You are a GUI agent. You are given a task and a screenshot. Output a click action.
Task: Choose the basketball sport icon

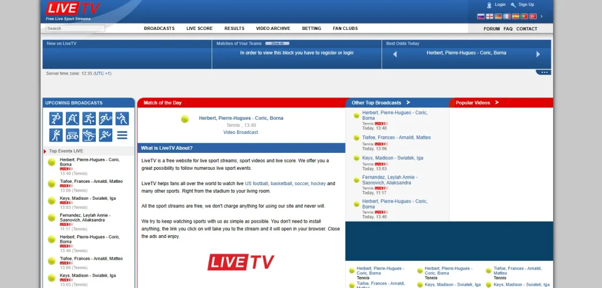[89, 118]
